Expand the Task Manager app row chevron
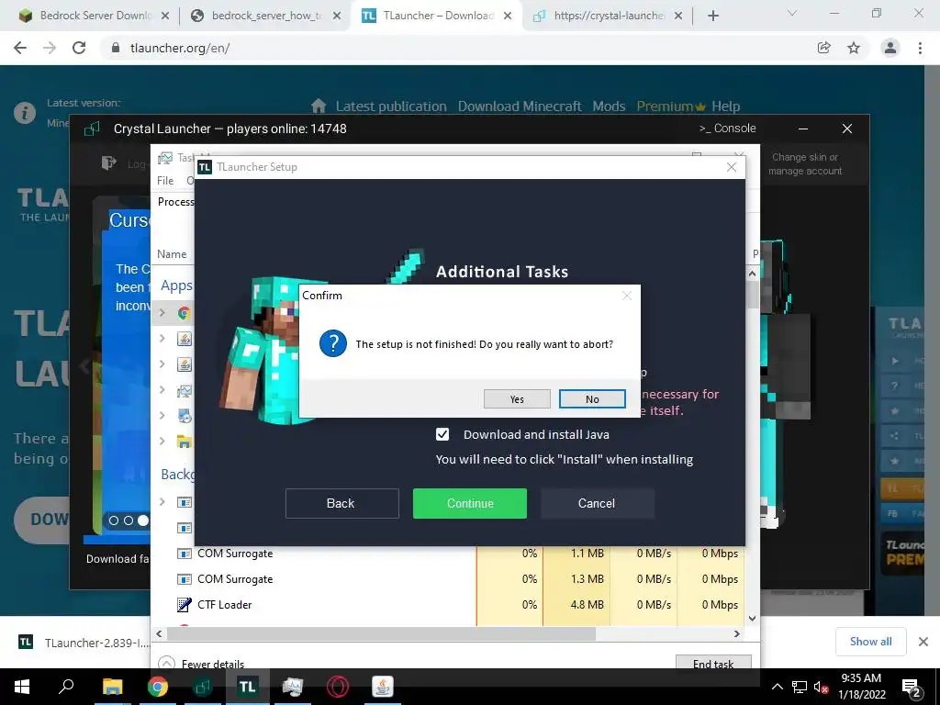 162,389
